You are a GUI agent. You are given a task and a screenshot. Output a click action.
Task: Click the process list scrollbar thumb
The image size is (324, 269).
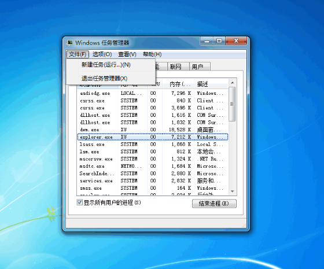232,104
